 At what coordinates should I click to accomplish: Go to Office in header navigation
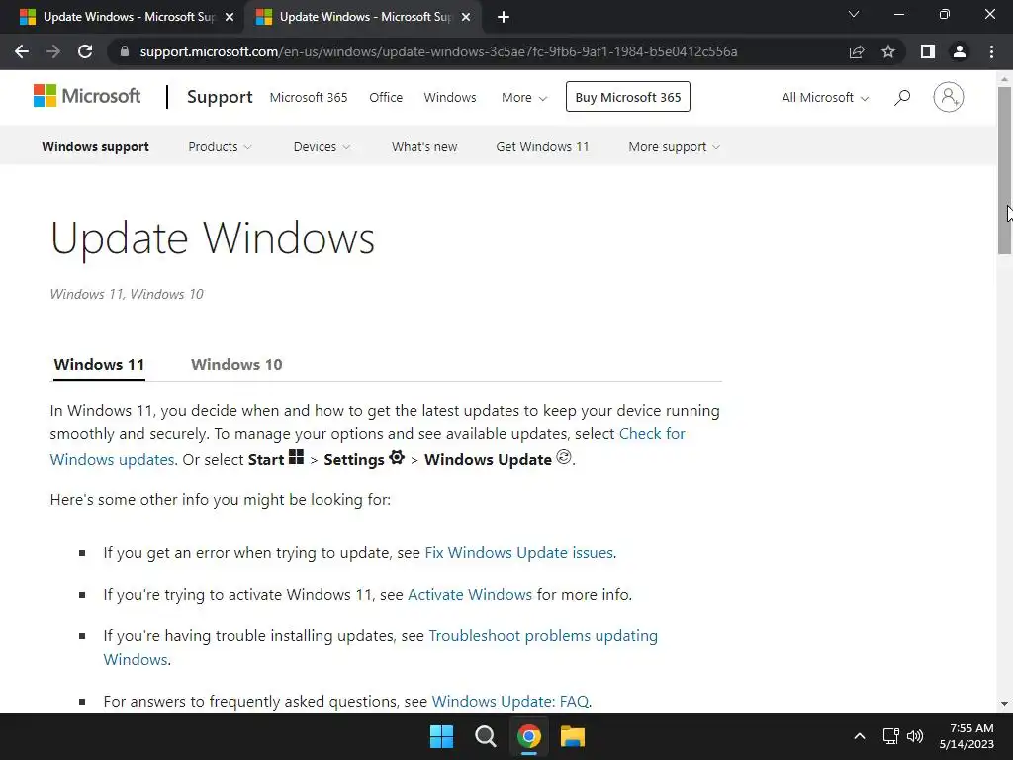pos(386,98)
